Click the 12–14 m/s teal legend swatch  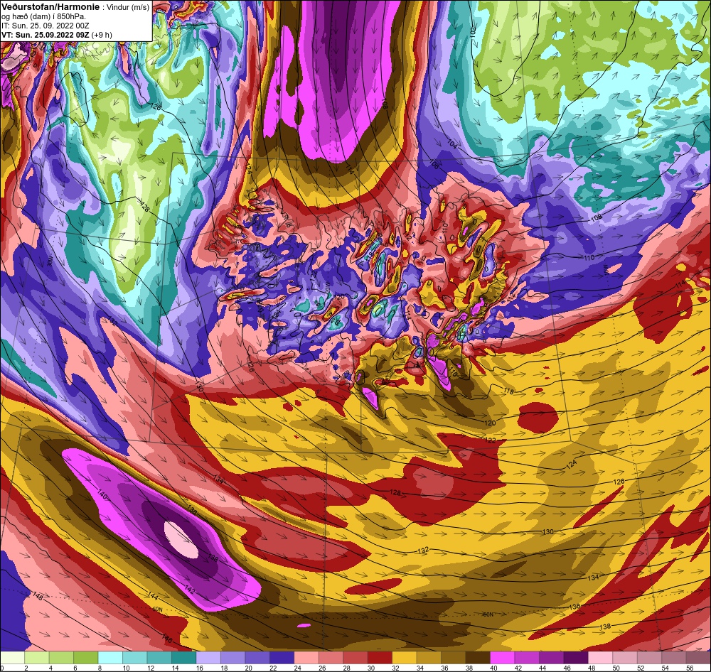click(x=159, y=658)
